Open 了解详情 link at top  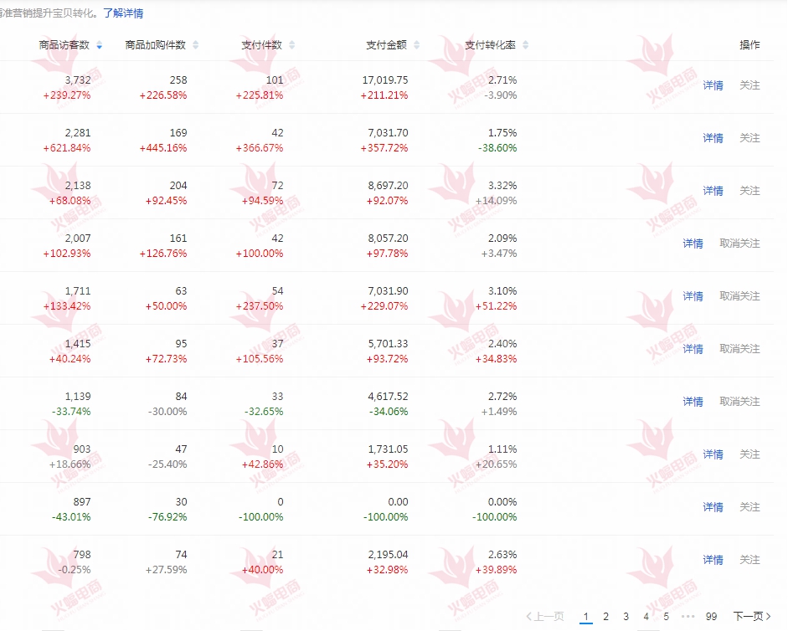[x=123, y=13]
